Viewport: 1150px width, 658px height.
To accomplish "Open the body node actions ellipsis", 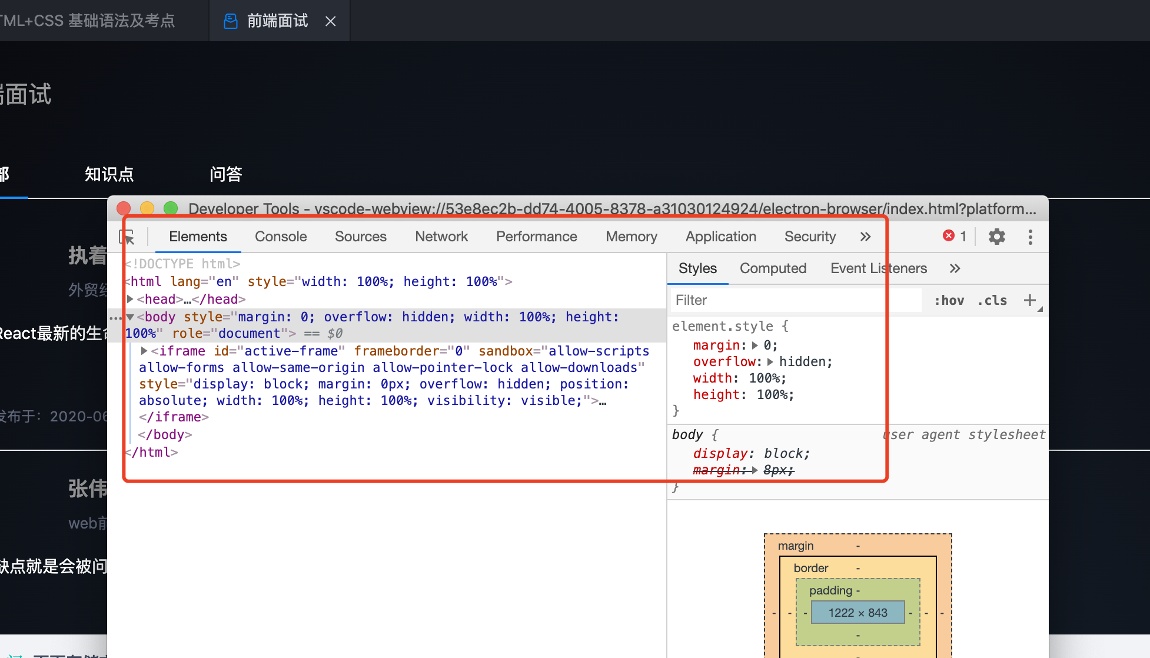I will [x=115, y=318].
